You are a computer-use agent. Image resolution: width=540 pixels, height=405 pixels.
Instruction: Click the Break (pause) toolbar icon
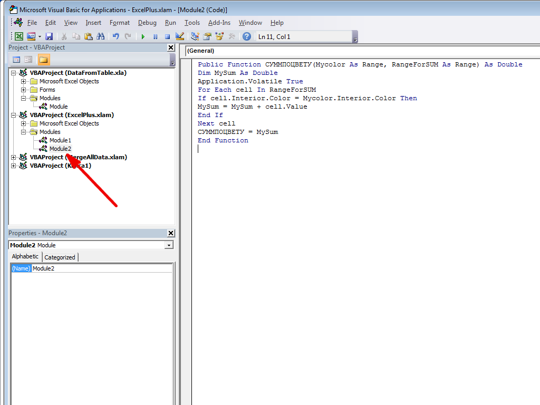click(x=156, y=36)
